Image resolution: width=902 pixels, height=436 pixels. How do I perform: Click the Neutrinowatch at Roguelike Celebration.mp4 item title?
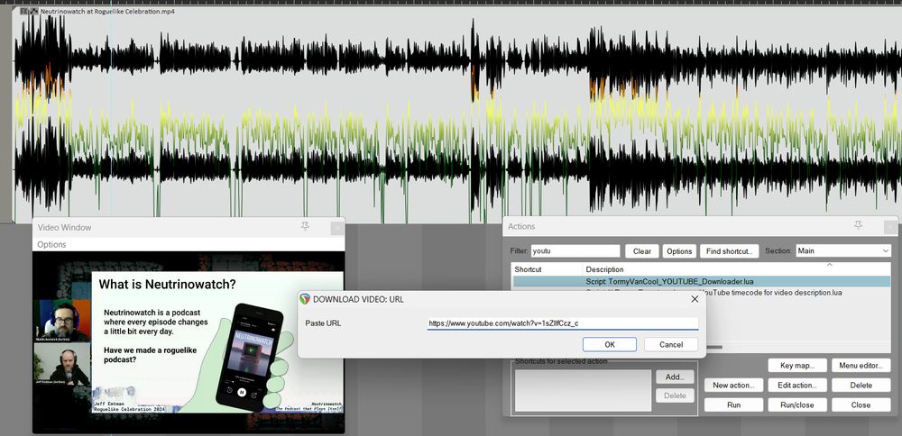pyautogui.click(x=107, y=11)
